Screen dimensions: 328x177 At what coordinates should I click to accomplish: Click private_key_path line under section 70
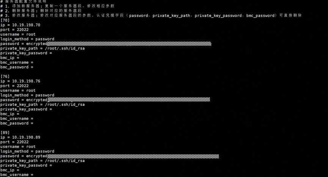[x=42, y=48]
